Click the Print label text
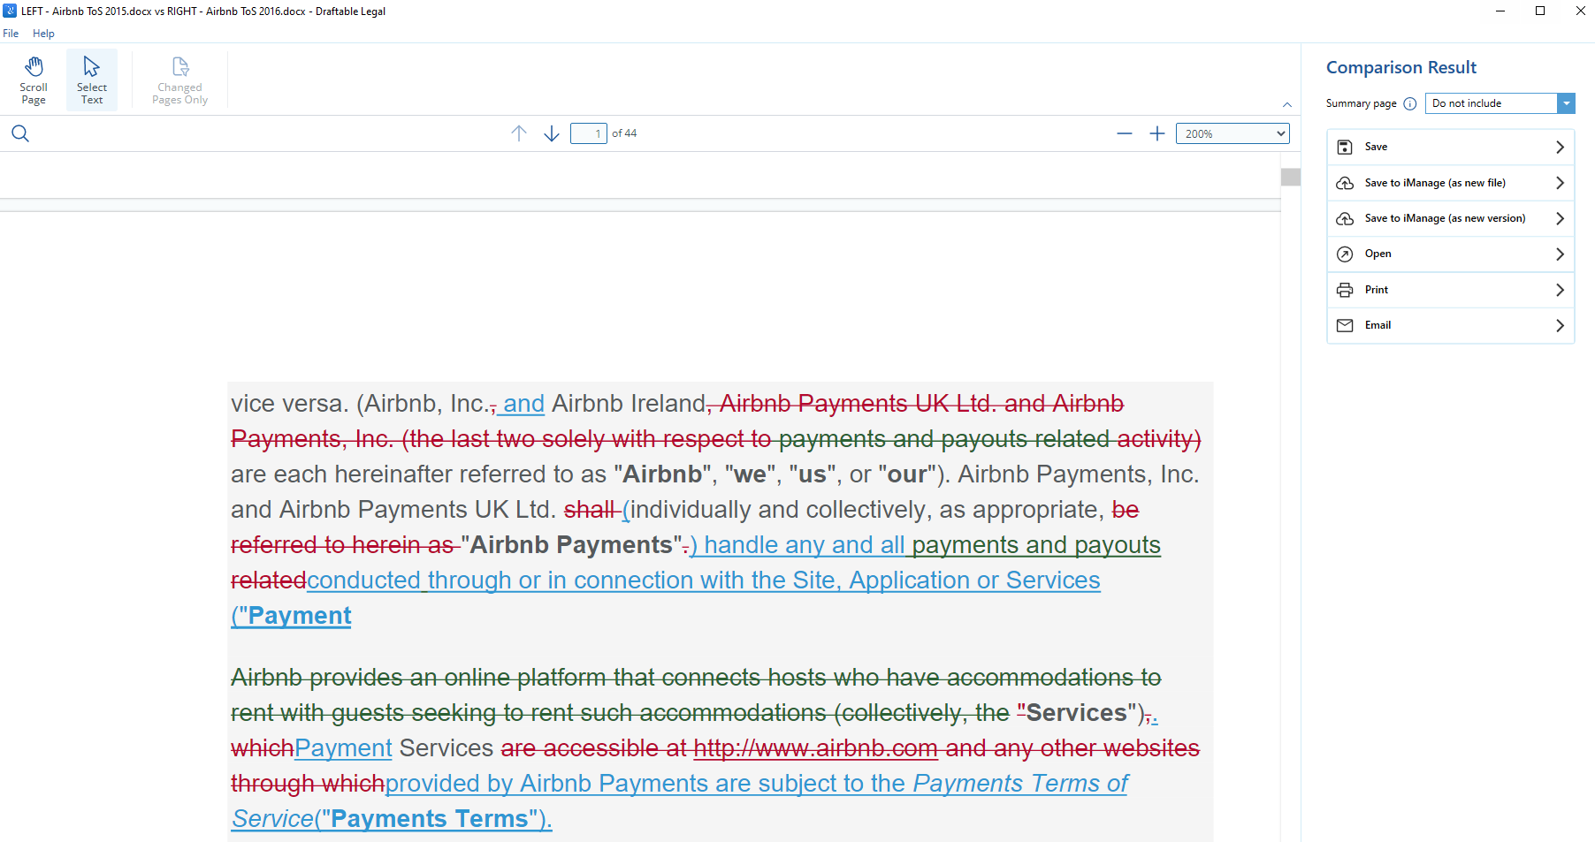Screen dimensions: 1595x842 point(1377,290)
